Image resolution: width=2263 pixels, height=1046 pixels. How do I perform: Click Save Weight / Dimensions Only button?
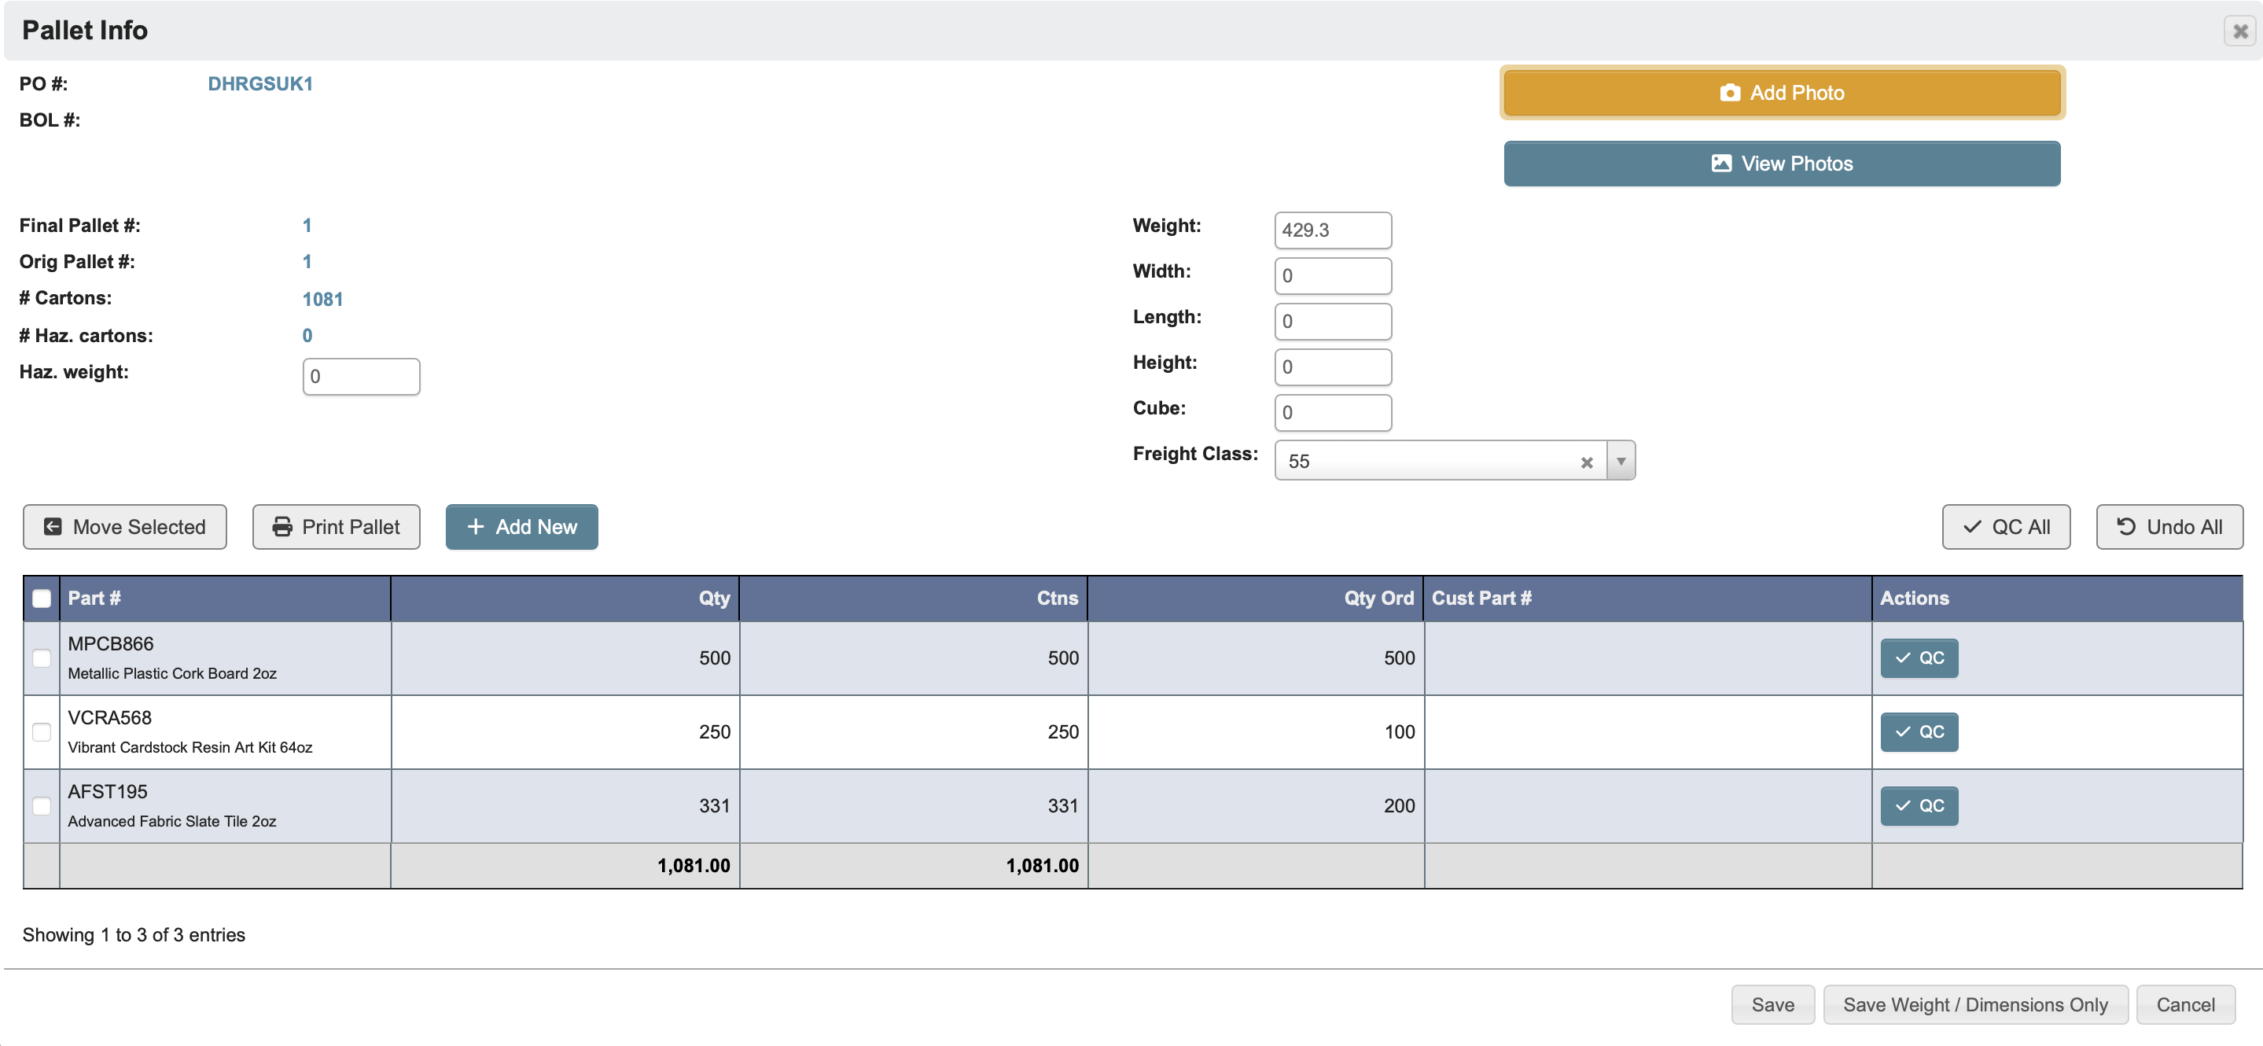(1975, 1004)
